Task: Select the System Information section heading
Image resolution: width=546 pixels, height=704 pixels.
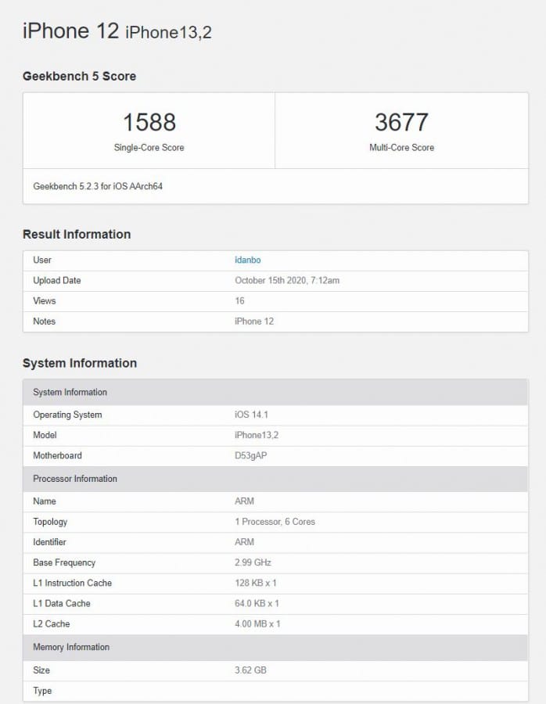Action: click(80, 363)
